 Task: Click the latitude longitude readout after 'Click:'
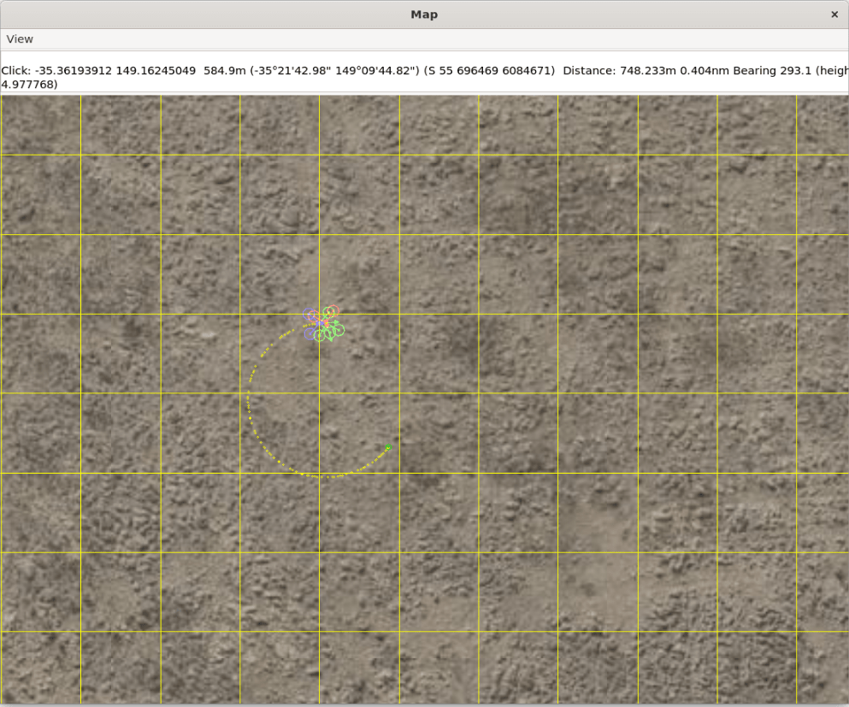tap(115, 70)
